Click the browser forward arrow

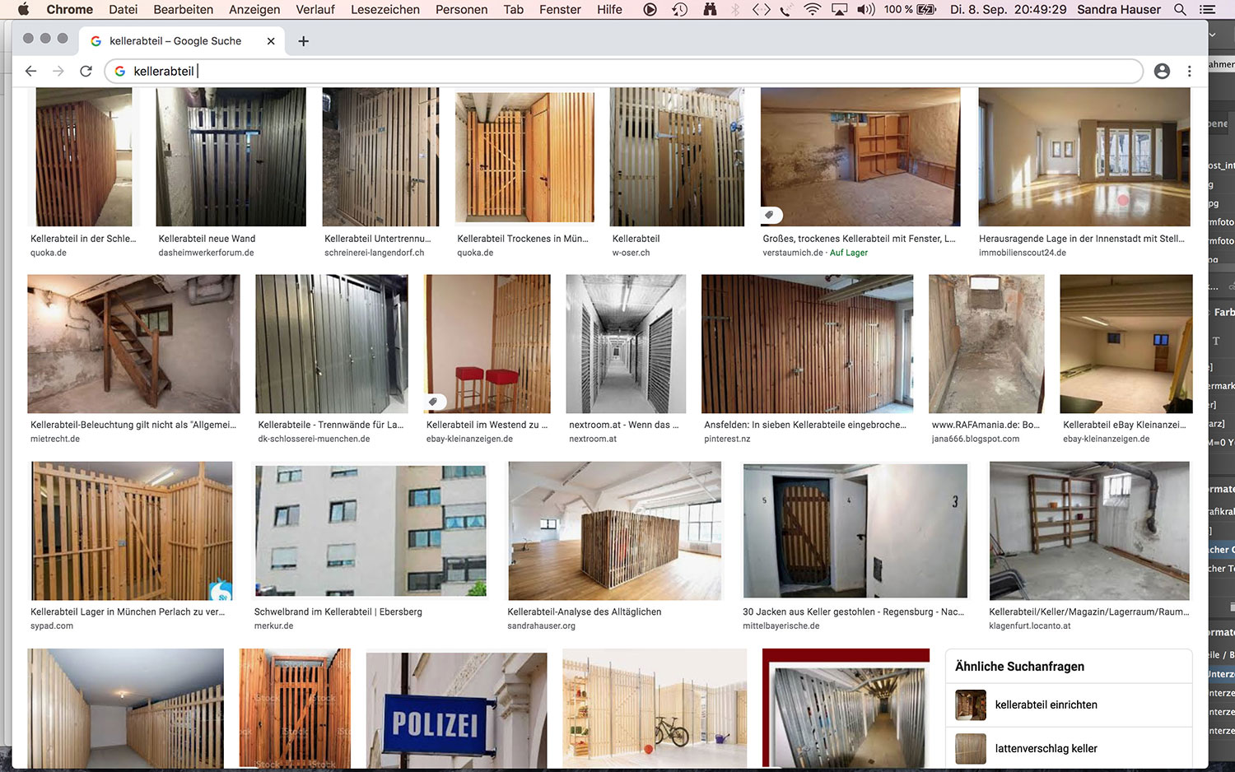58,72
